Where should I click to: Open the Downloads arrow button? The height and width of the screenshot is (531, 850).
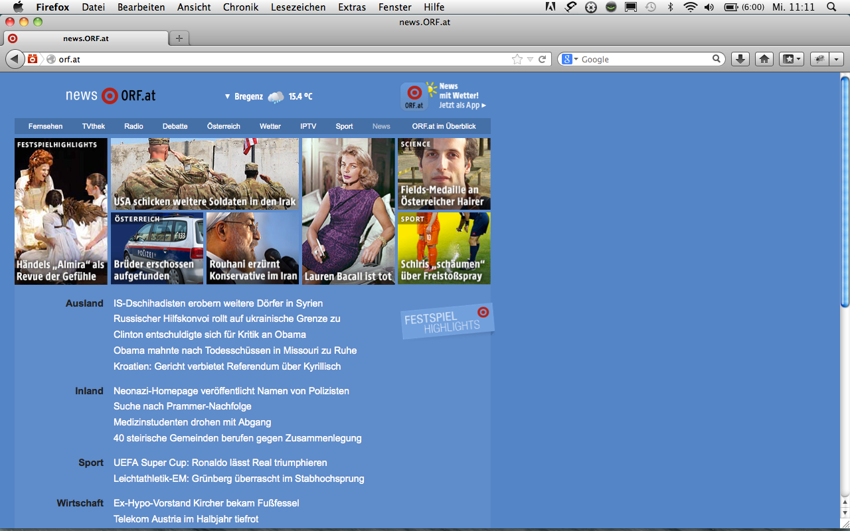click(x=740, y=59)
